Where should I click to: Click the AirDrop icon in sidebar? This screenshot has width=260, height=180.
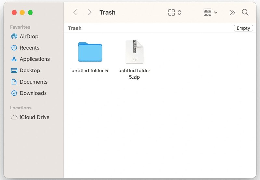[x=14, y=36]
